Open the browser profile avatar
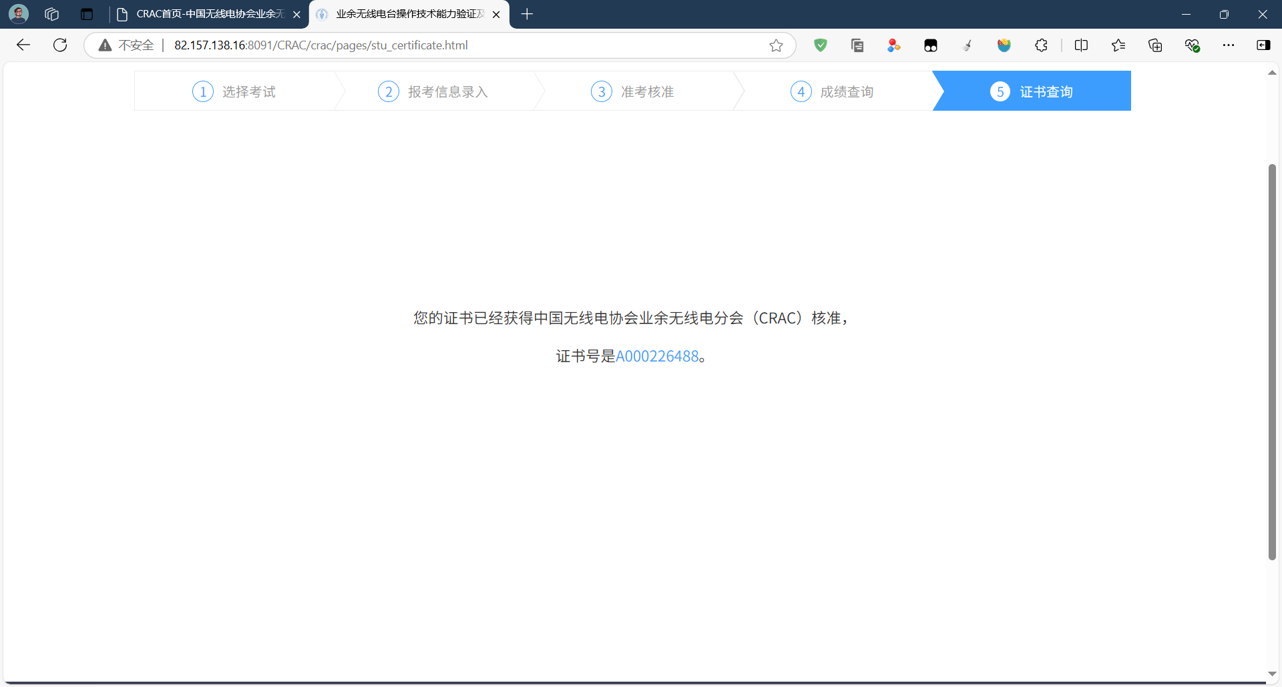Image resolution: width=1282 pixels, height=687 pixels. [x=19, y=13]
